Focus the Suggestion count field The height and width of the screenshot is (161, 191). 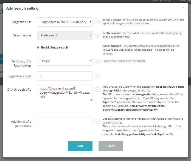pyautogui.click(x=65, y=76)
